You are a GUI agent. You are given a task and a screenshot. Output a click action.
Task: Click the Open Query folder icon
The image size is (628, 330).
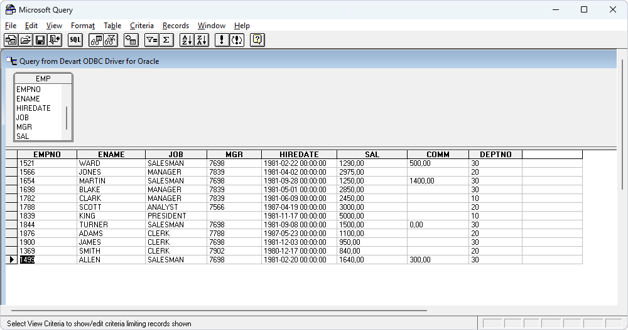26,40
